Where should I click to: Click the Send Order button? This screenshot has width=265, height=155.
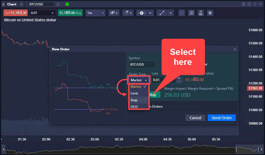coord(222,118)
